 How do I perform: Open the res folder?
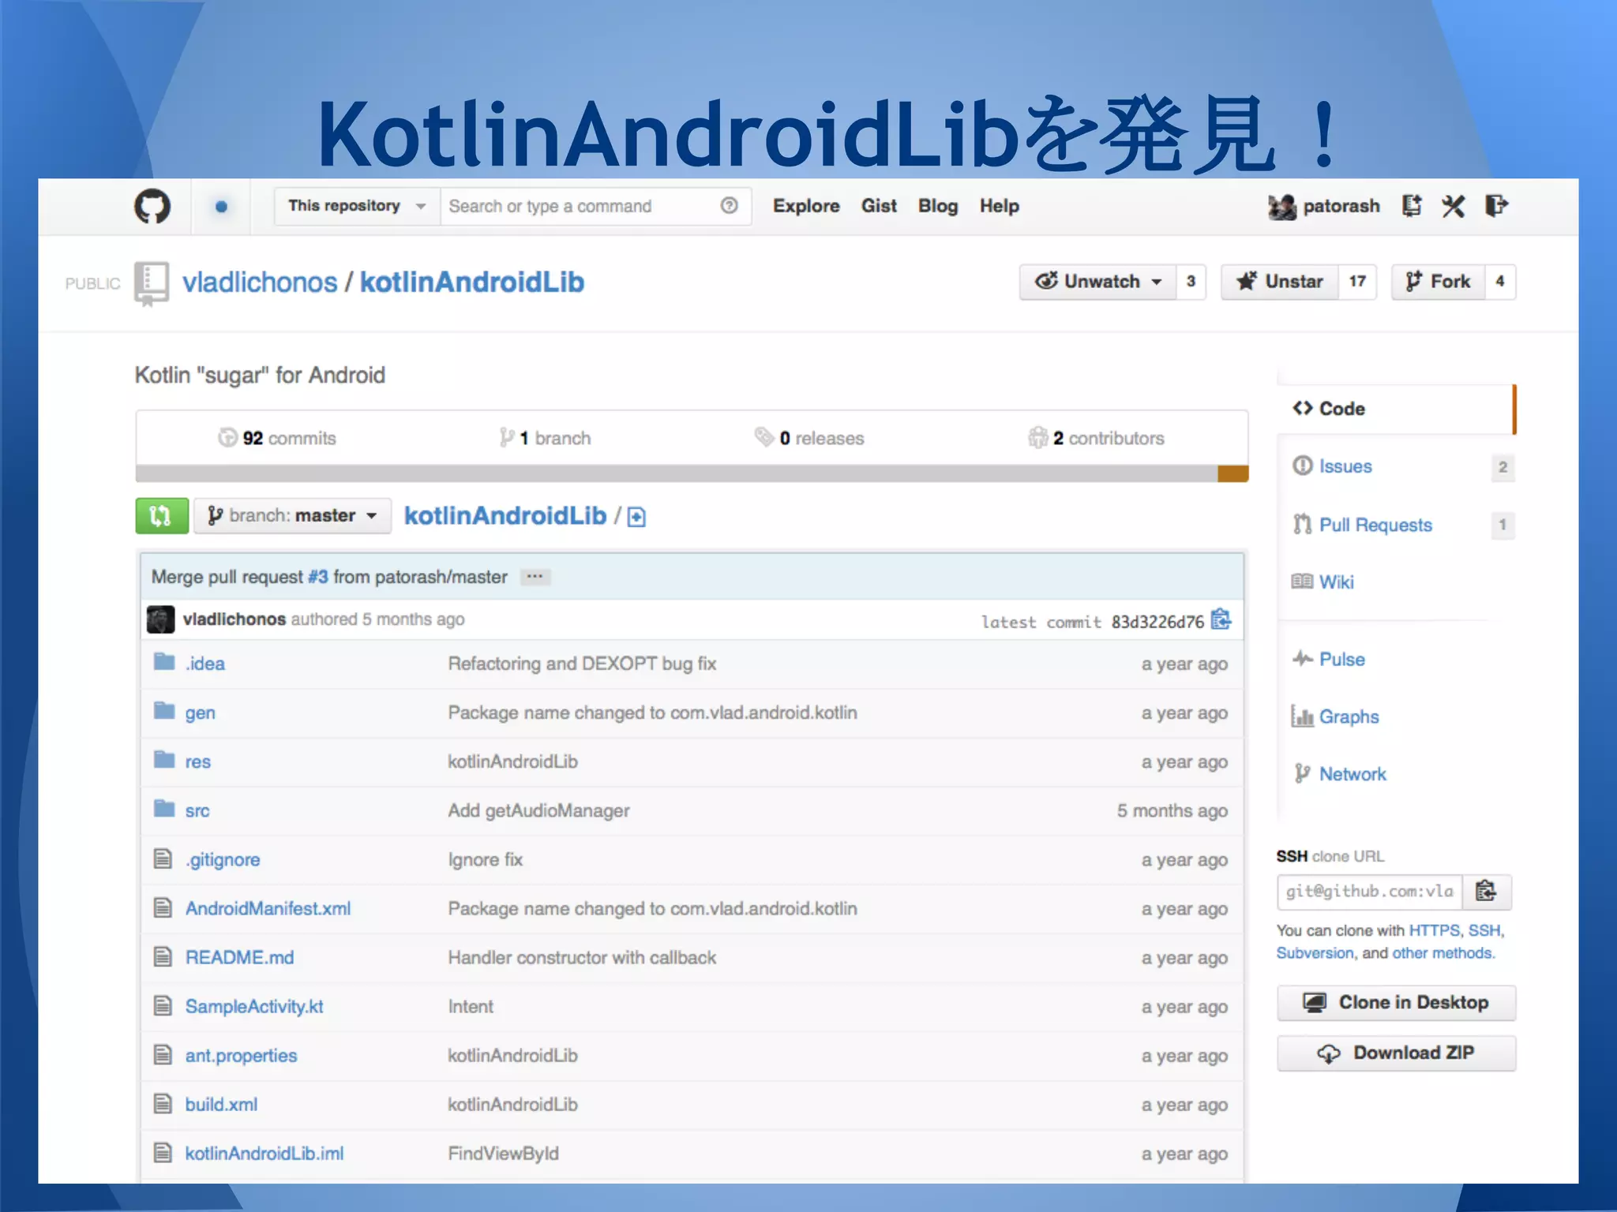tap(197, 762)
